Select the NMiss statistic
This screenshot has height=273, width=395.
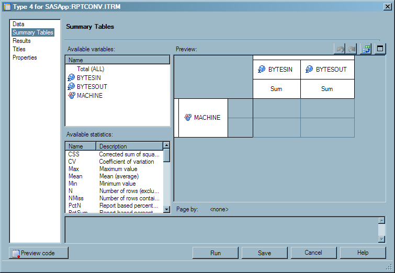pyautogui.click(x=76, y=198)
